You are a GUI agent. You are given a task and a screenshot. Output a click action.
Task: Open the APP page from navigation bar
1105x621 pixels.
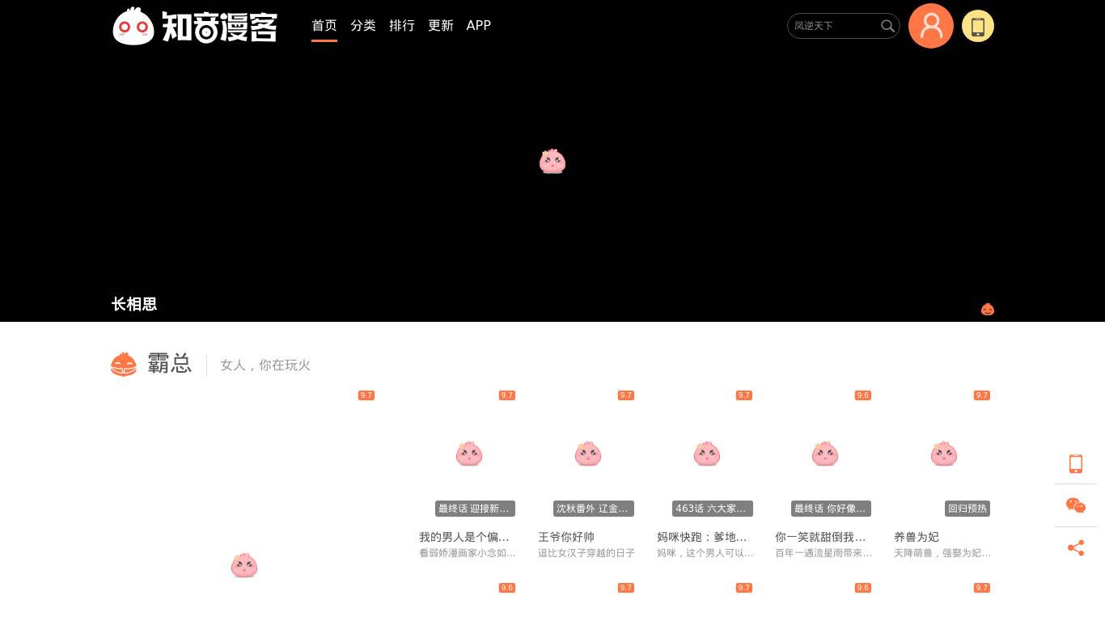pos(479,25)
